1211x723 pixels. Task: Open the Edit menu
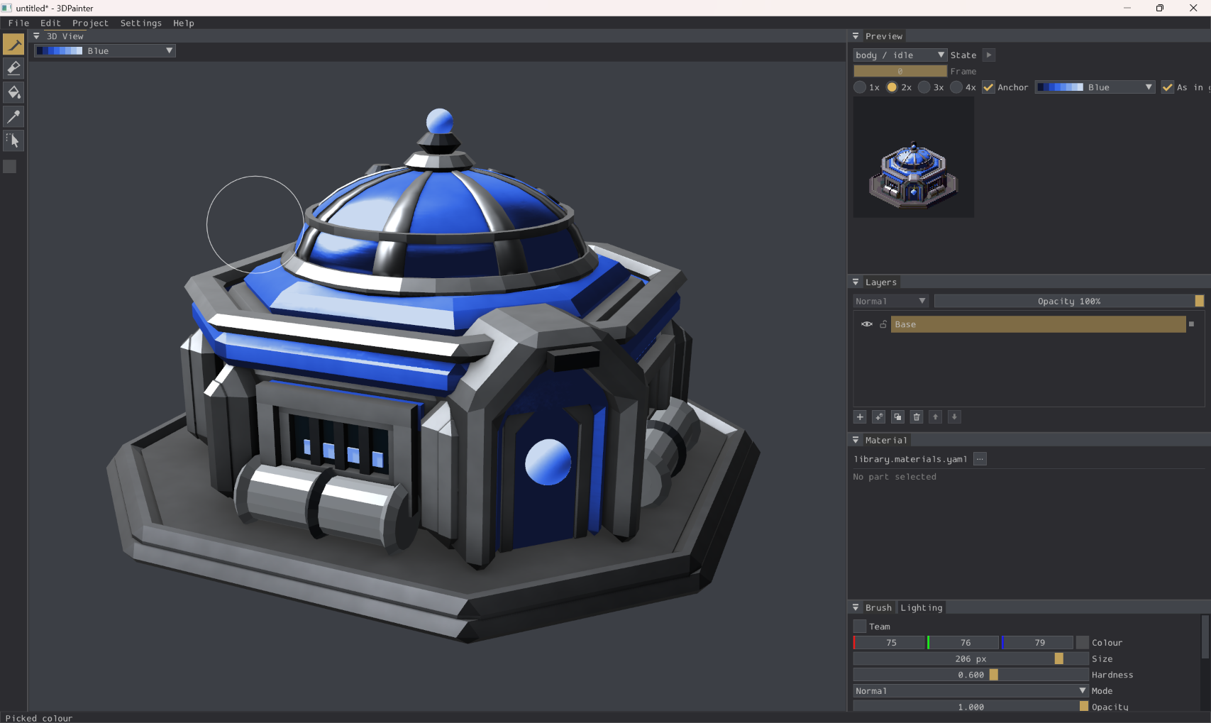[50, 23]
